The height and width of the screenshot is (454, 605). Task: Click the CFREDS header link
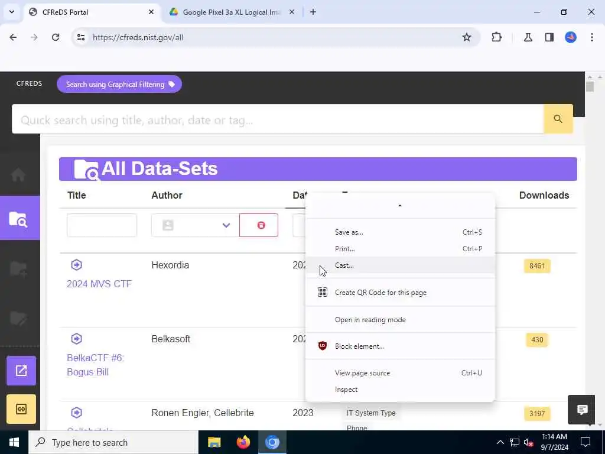30,83
